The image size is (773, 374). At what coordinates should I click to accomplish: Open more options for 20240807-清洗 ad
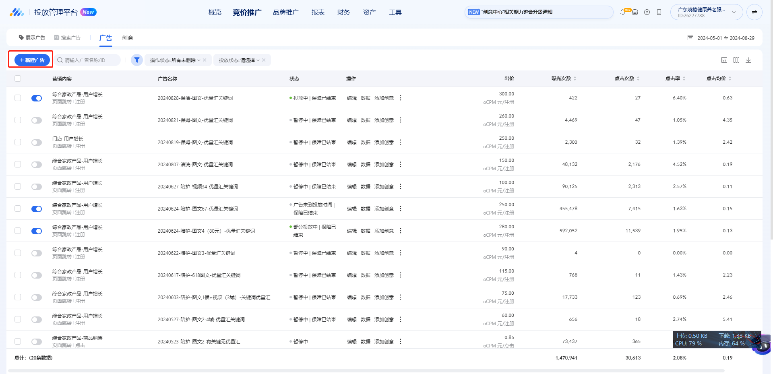pyautogui.click(x=401, y=164)
